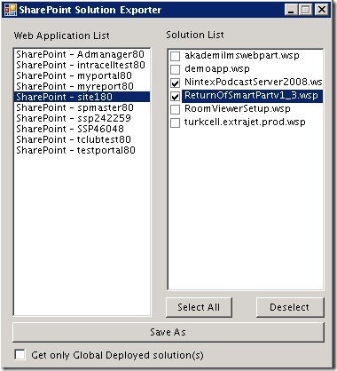Uncheck the ReturnOfSmartPartv1_3.wsp checkbox

coord(176,96)
